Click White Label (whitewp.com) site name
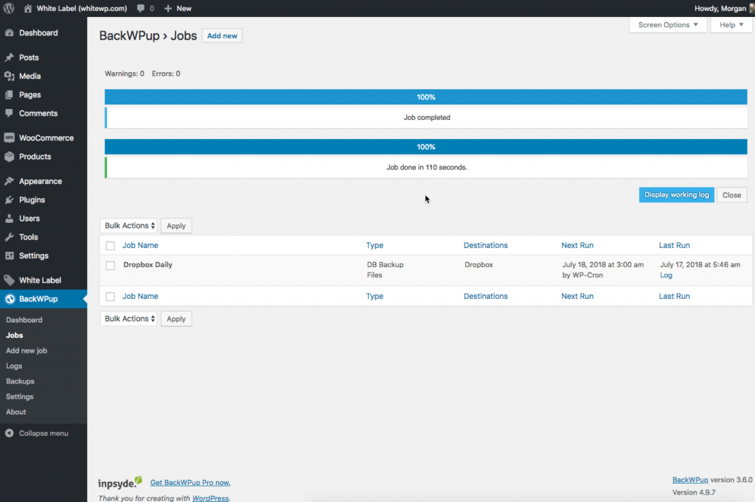Viewport: 755px width, 502px height. click(x=82, y=8)
